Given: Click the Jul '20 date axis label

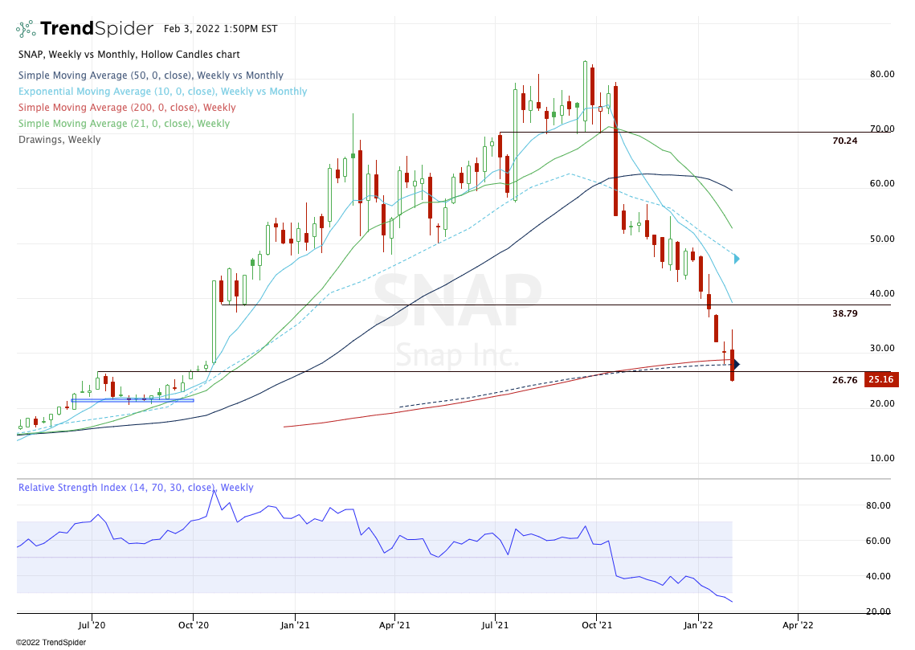Looking at the screenshot, I should pyautogui.click(x=92, y=625).
